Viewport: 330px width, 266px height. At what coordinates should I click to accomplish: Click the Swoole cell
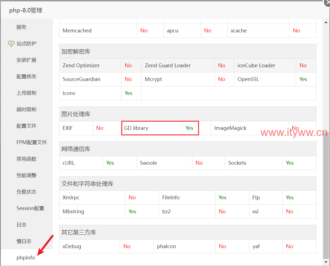(x=164, y=163)
